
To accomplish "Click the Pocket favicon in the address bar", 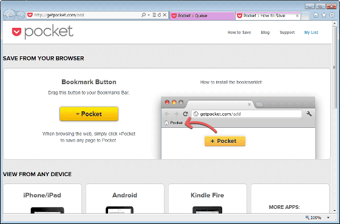I will click(x=30, y=15).
